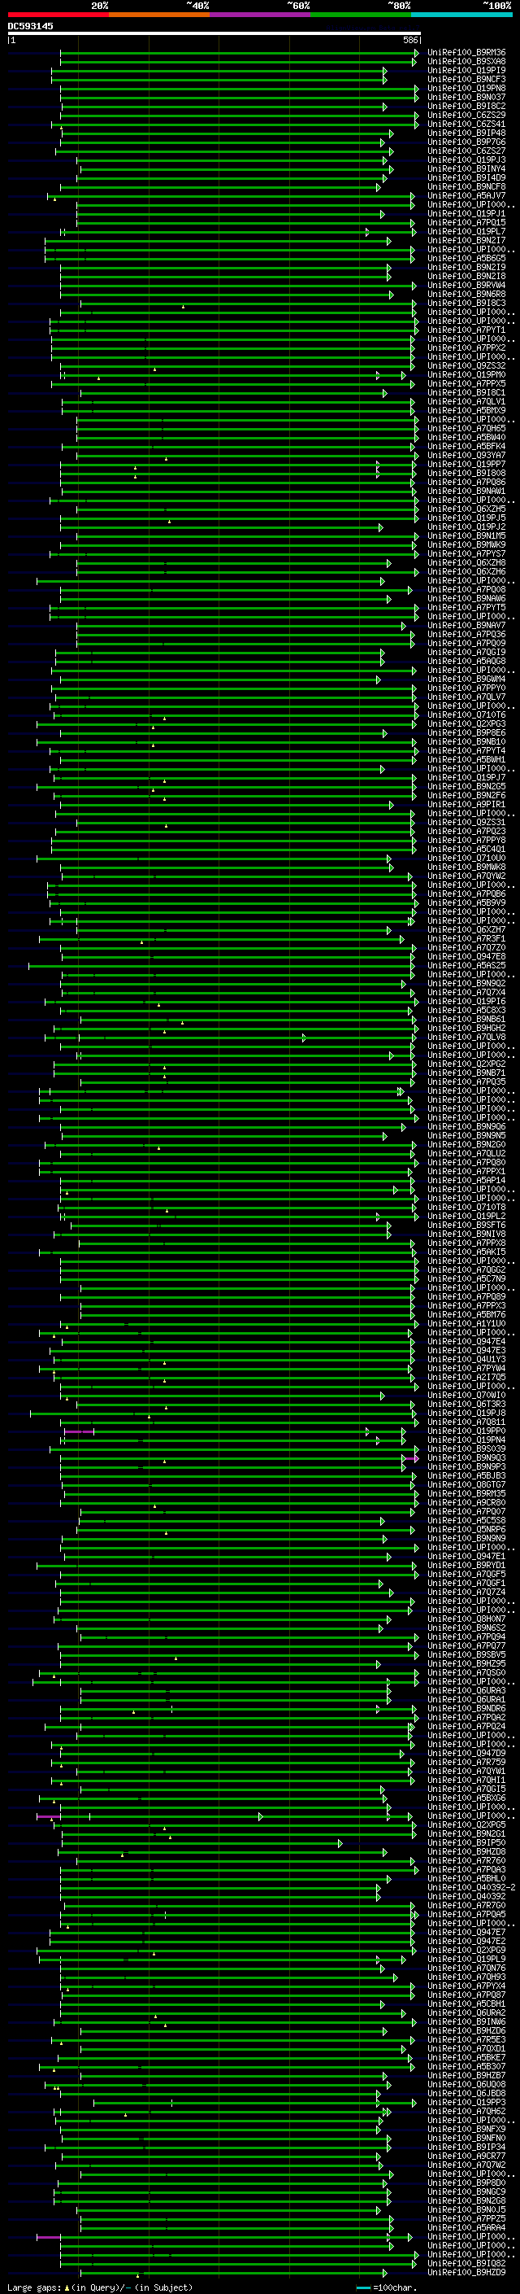Viewport: 520px width, 2294px height.
Task: Click the green ~80% identity legend segment
Action: (361, 15)
